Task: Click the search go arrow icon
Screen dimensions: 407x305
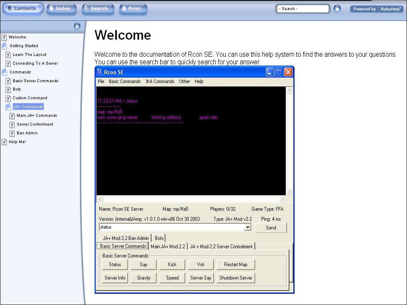Action: tap(337, 8)
